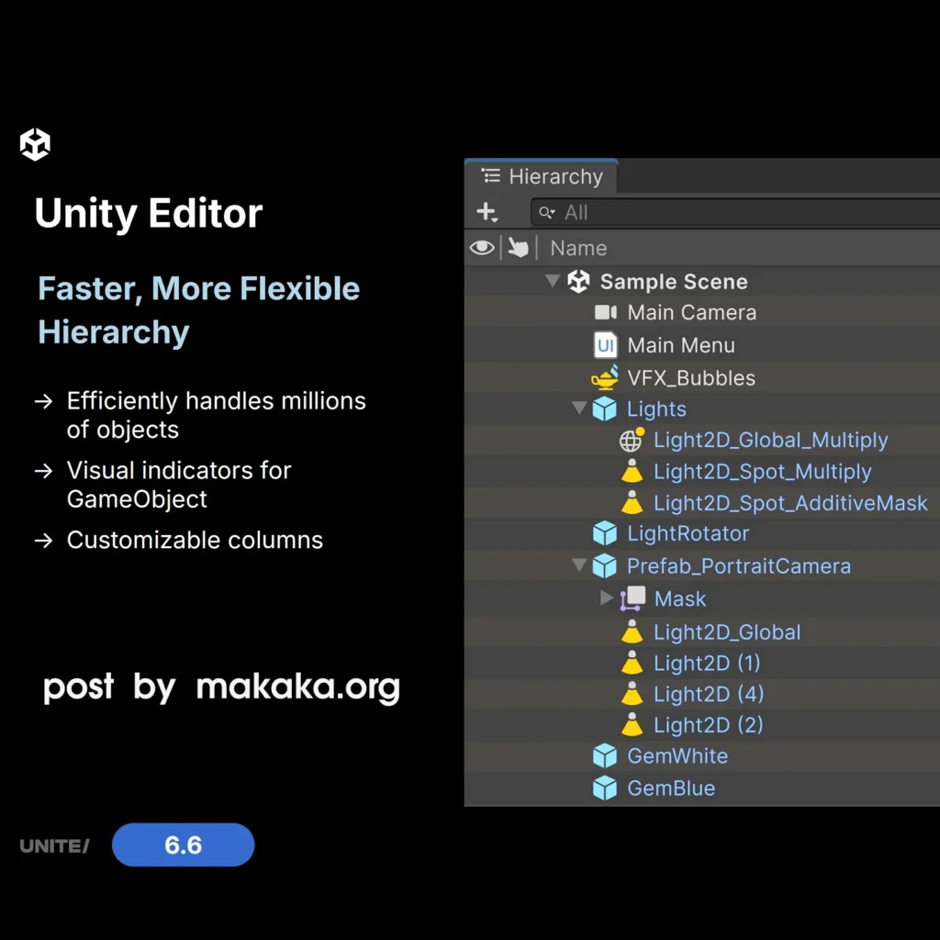Select the Light2D (2) name
940x940 pixels.
(709, 725)
